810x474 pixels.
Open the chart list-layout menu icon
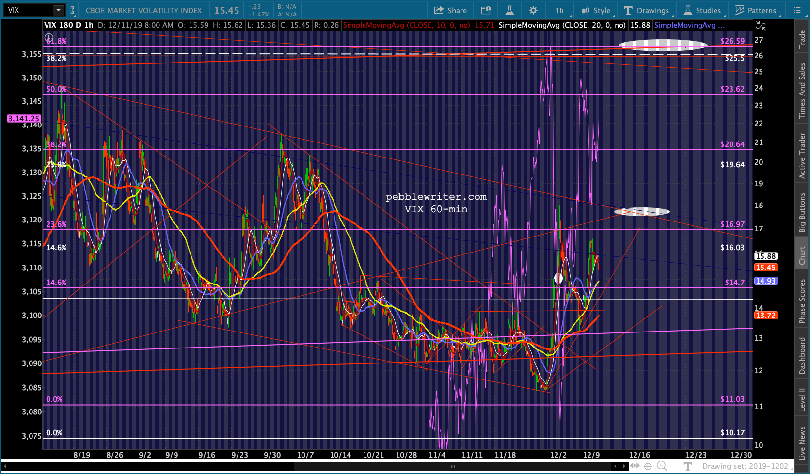[x=797, y=10]
